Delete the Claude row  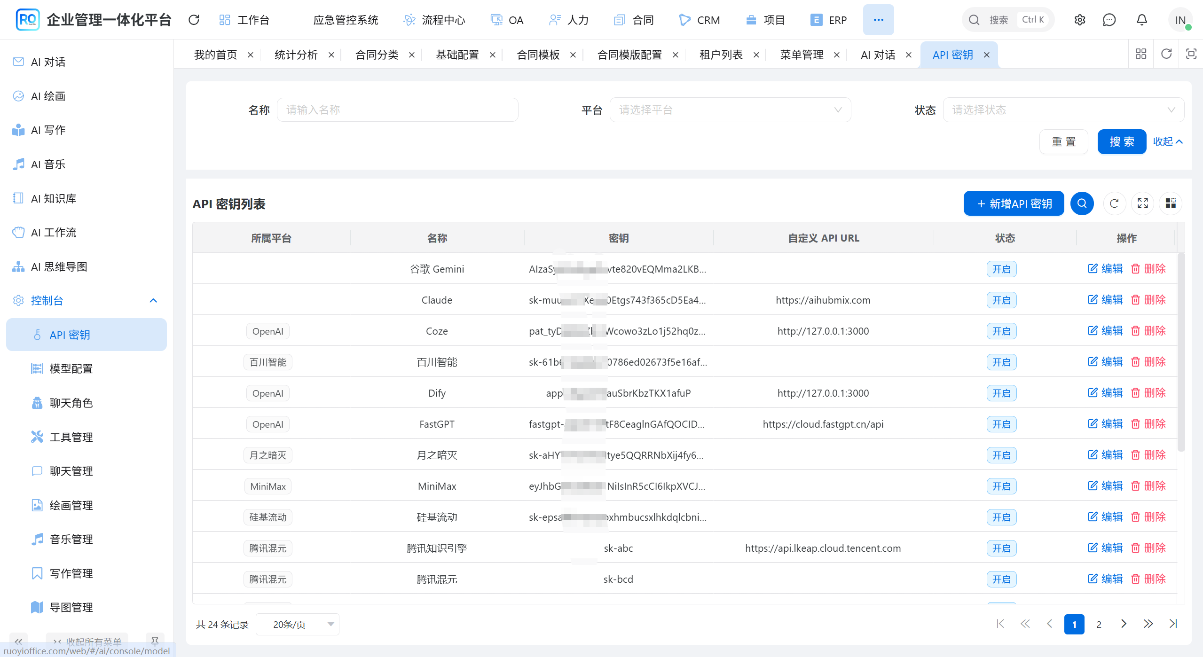pyautogui.click(x=1148, y=300)
